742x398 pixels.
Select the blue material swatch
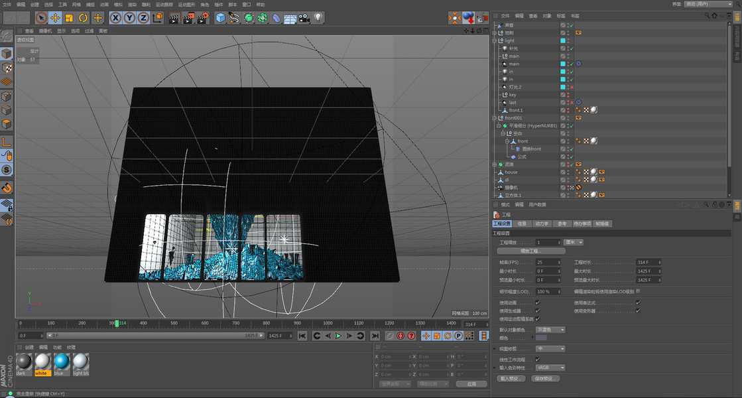62,362
